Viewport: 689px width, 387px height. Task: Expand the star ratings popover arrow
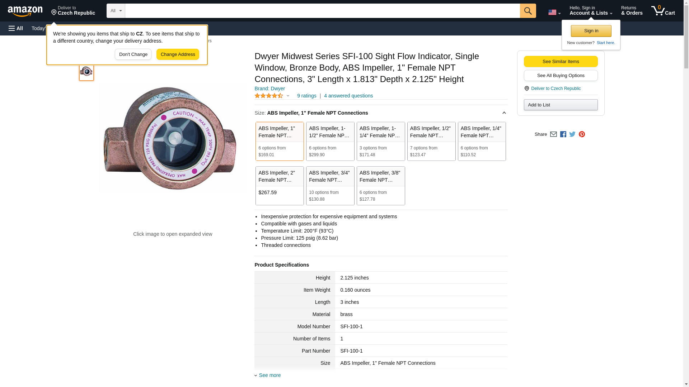click(288, 96)
